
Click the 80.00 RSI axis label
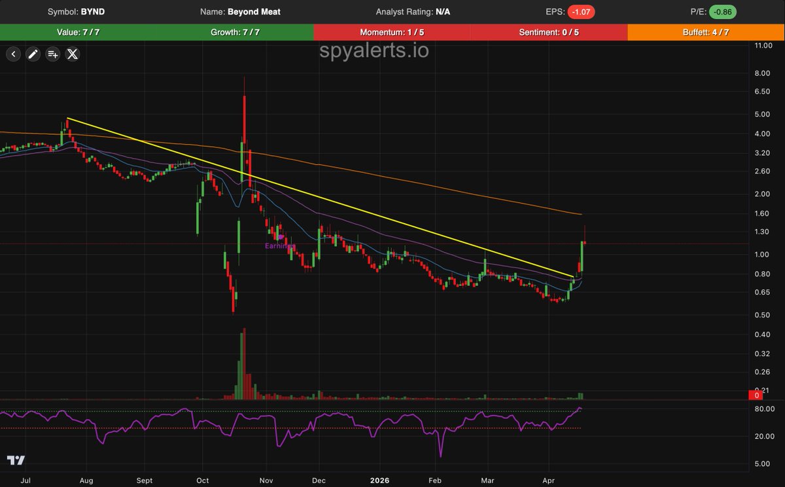763,409
